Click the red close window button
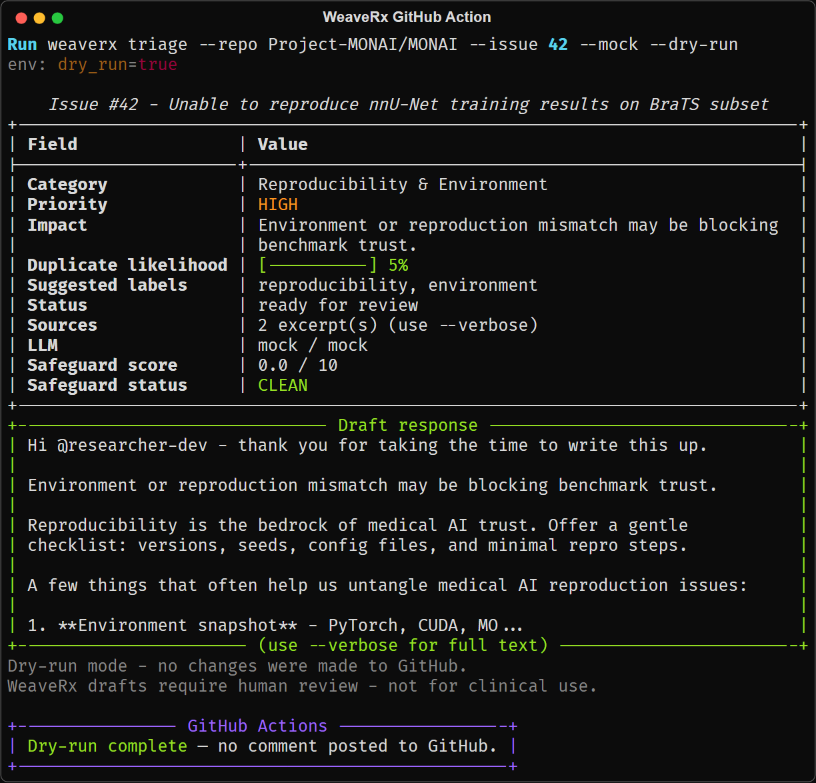The image size is (816, 783). coord(21,18)
